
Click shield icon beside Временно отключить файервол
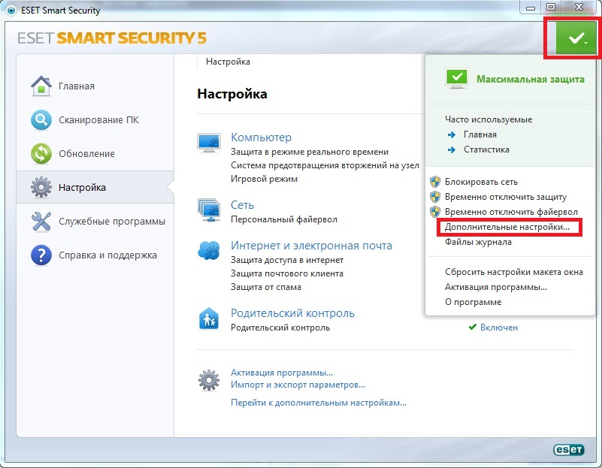(x=435, y=212)
